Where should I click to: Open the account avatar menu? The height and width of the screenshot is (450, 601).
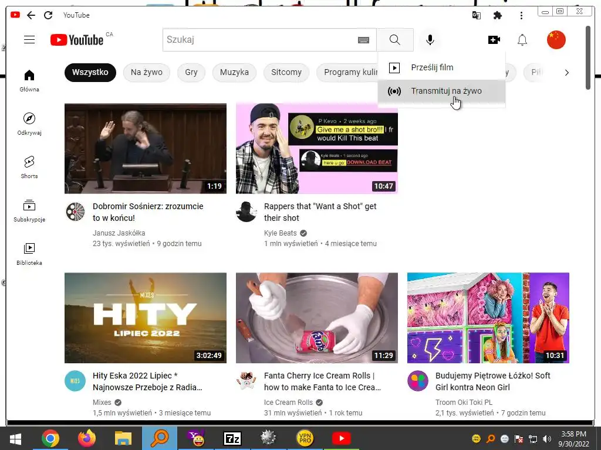pyautogui.click(x=556, y=40)
